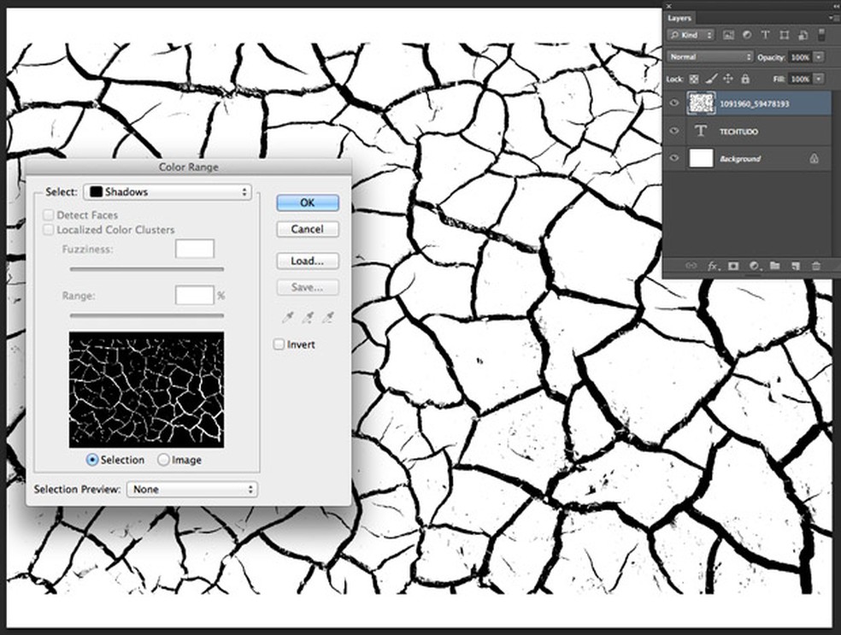This screenshot has width=841, height=635.
Task: Click the pixel layer filter icon
Action: tap(728, 35)
